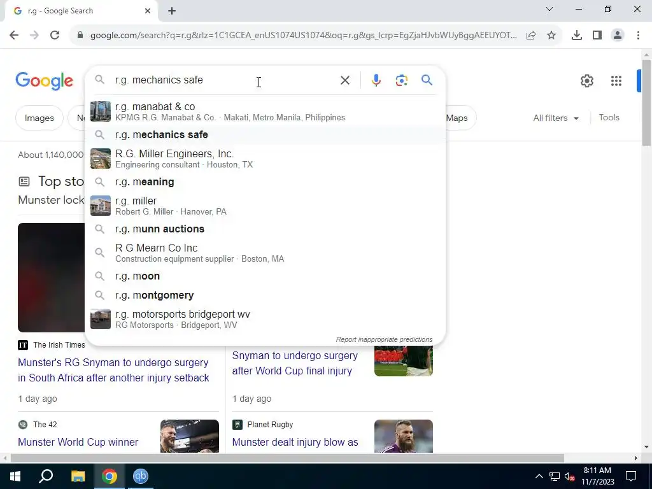
Task: Show hidden system tray icons
Action: point(539,476)
